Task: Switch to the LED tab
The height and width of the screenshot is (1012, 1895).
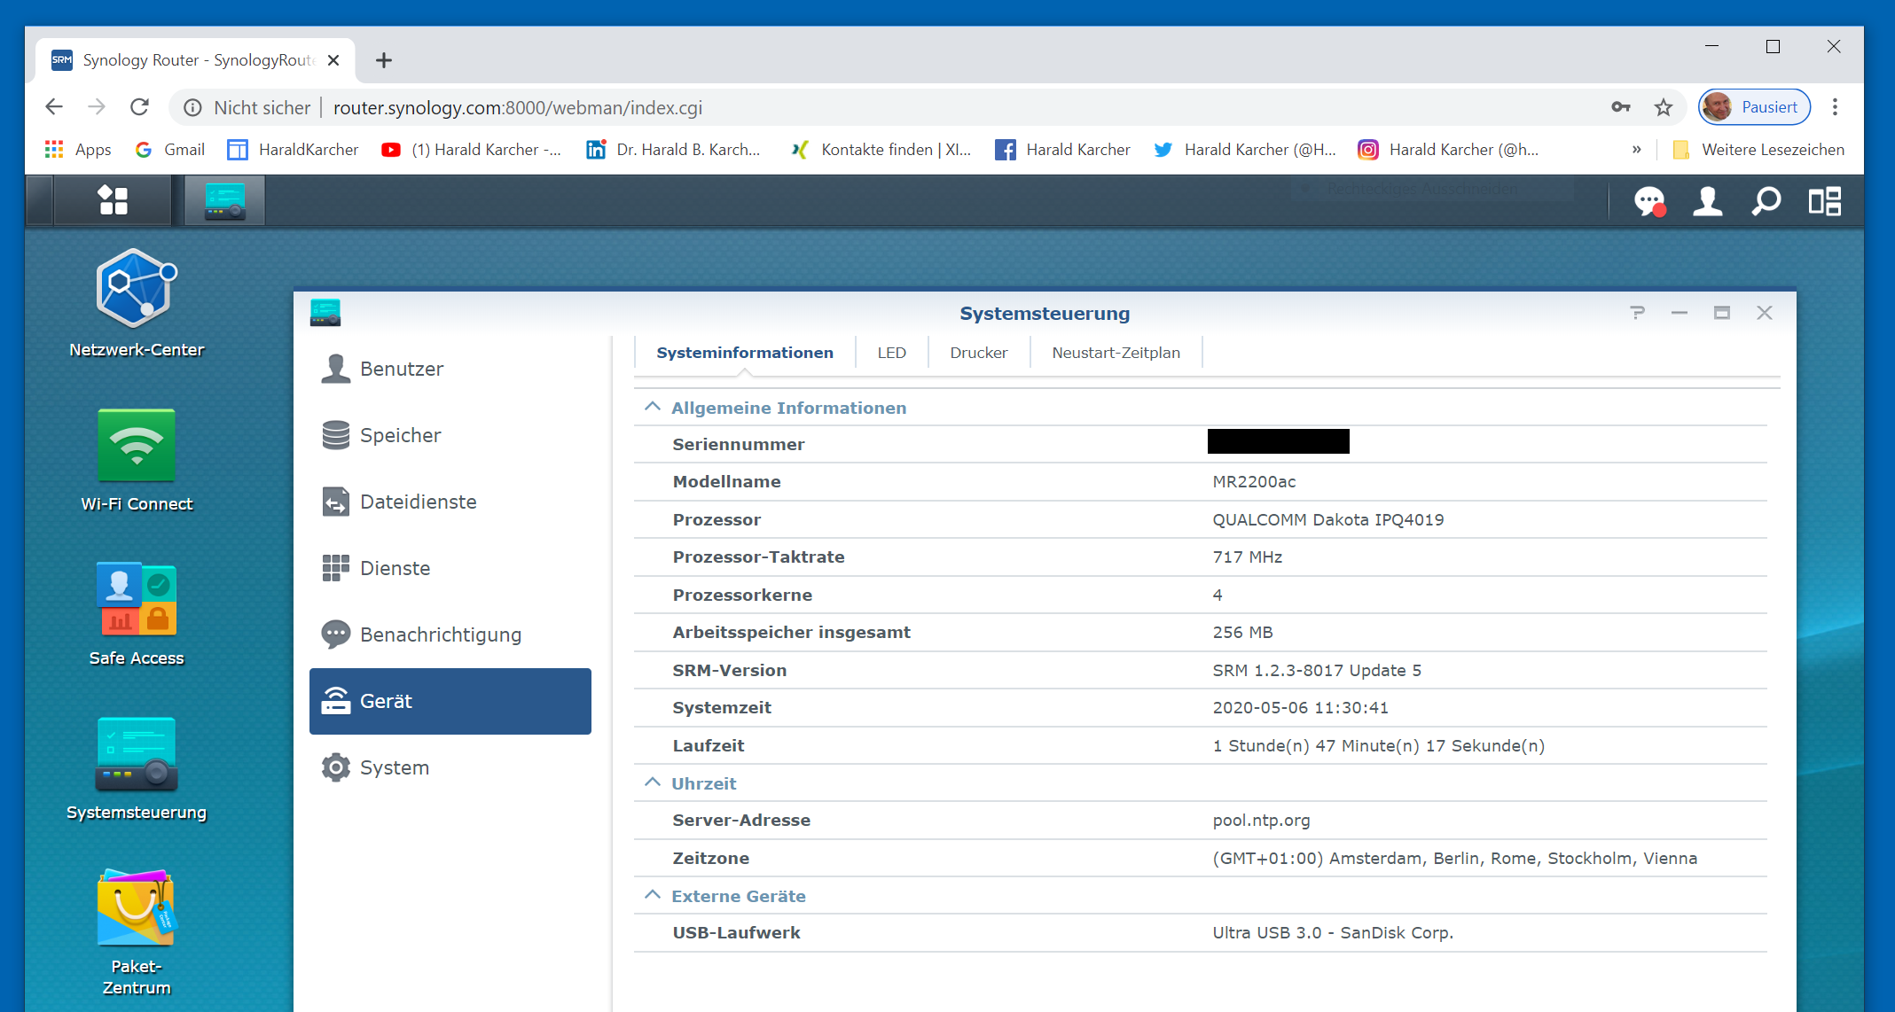Action: click(x=891, y=353)
